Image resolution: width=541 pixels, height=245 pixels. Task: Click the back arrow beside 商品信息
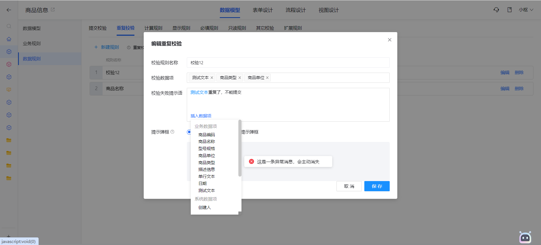pos(9,10)
